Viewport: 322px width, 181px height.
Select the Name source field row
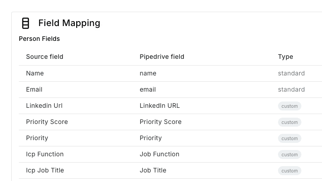(170, 73)
